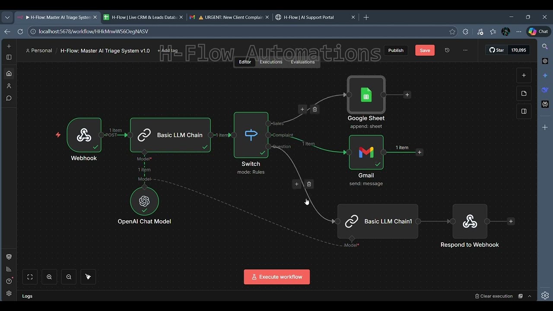The width and height of the screenshot is (553, 311).
Task: Open workflow options three-dot menu
Action: click(465, 50)
